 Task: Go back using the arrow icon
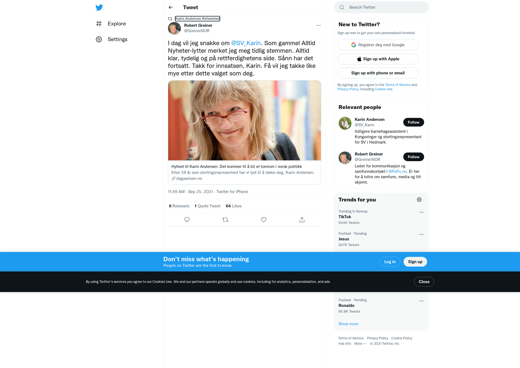pos(171,7)
